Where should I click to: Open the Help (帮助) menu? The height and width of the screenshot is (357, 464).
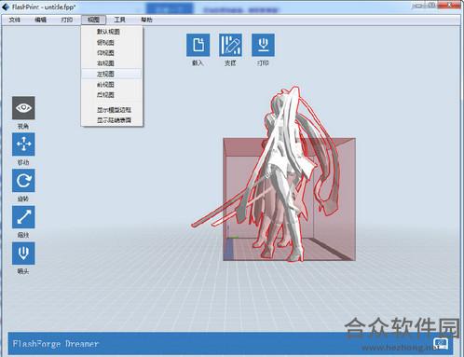[146, 20]
